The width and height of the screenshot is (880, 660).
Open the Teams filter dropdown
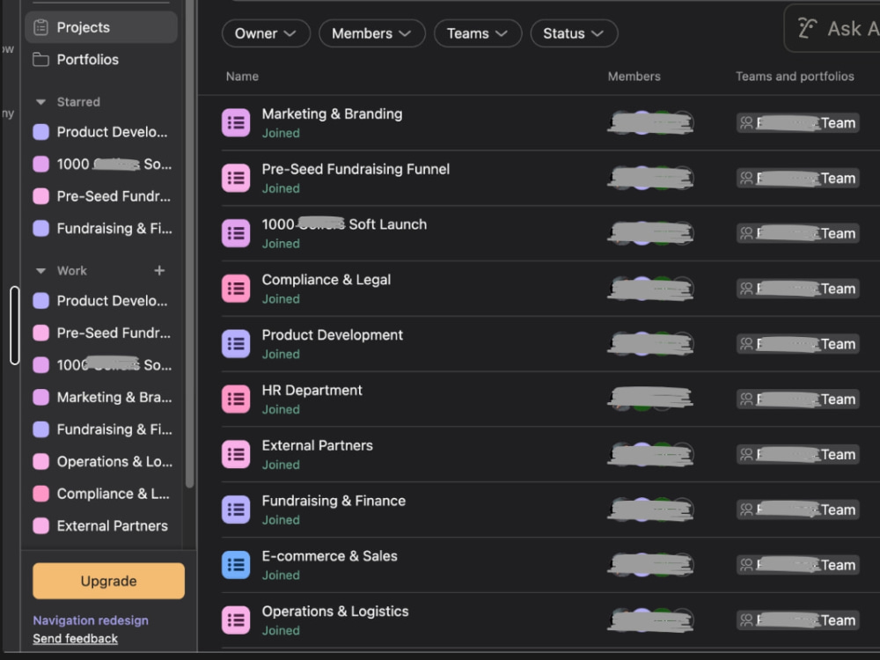tap(478, 33)
